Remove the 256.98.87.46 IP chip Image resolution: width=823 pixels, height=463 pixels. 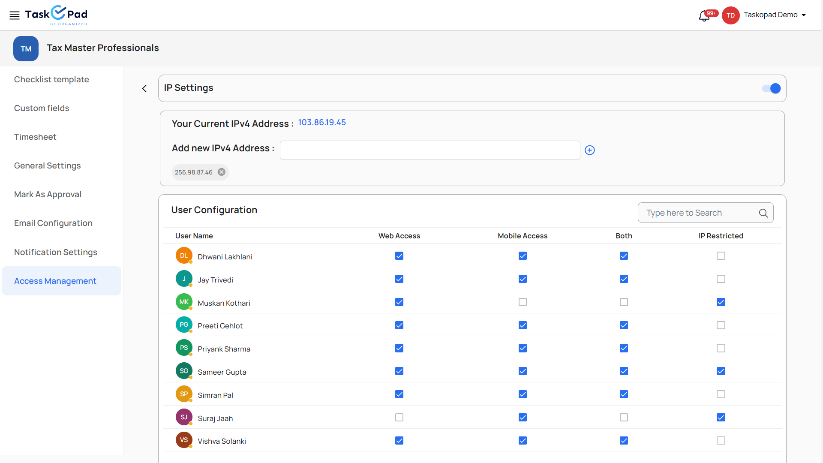coord(222,172)
